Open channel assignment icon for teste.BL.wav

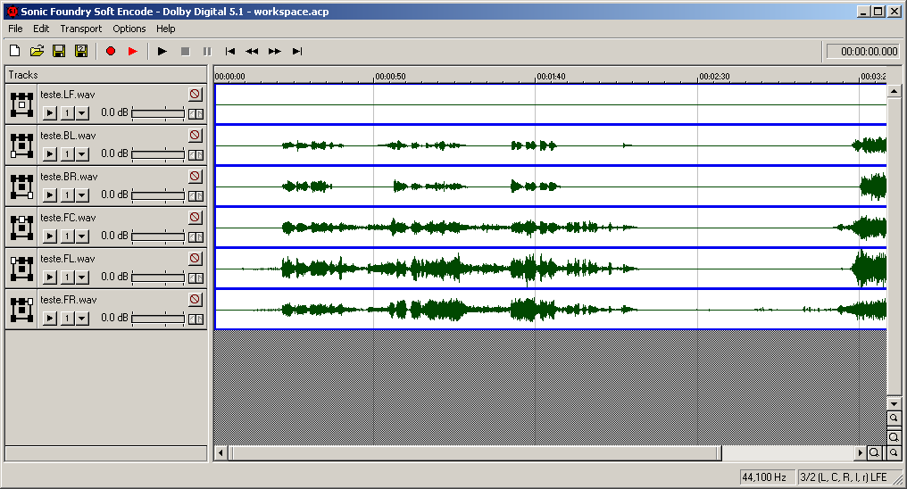(x=21, y=145)
